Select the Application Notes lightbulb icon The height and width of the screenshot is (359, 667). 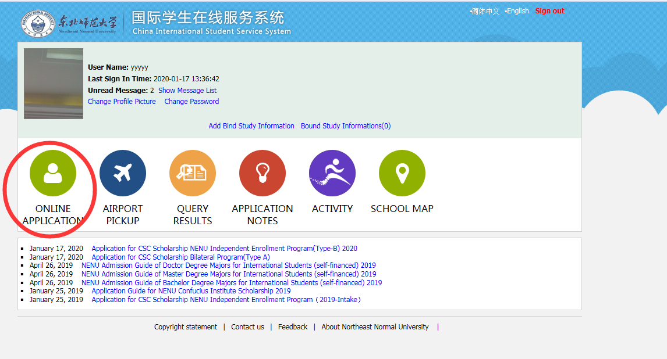click(262, 173)
